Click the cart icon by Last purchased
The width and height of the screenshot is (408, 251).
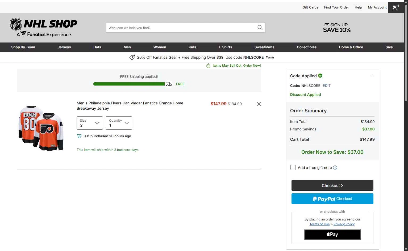tap(79, 136)
